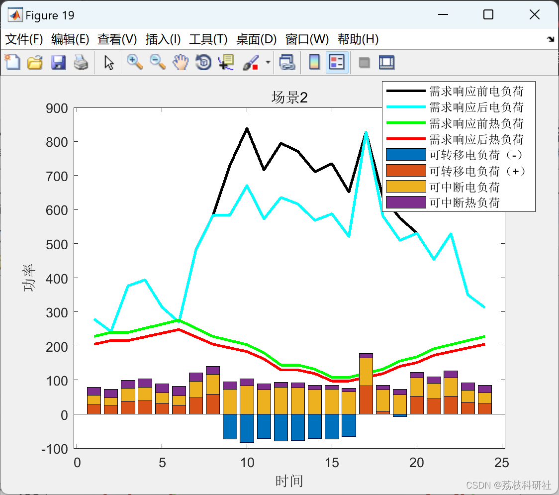The height and width of the screenshot is (495, 559).
Task: Insert a colorbar using the toolbar icon
Action: tap(314, 62)
